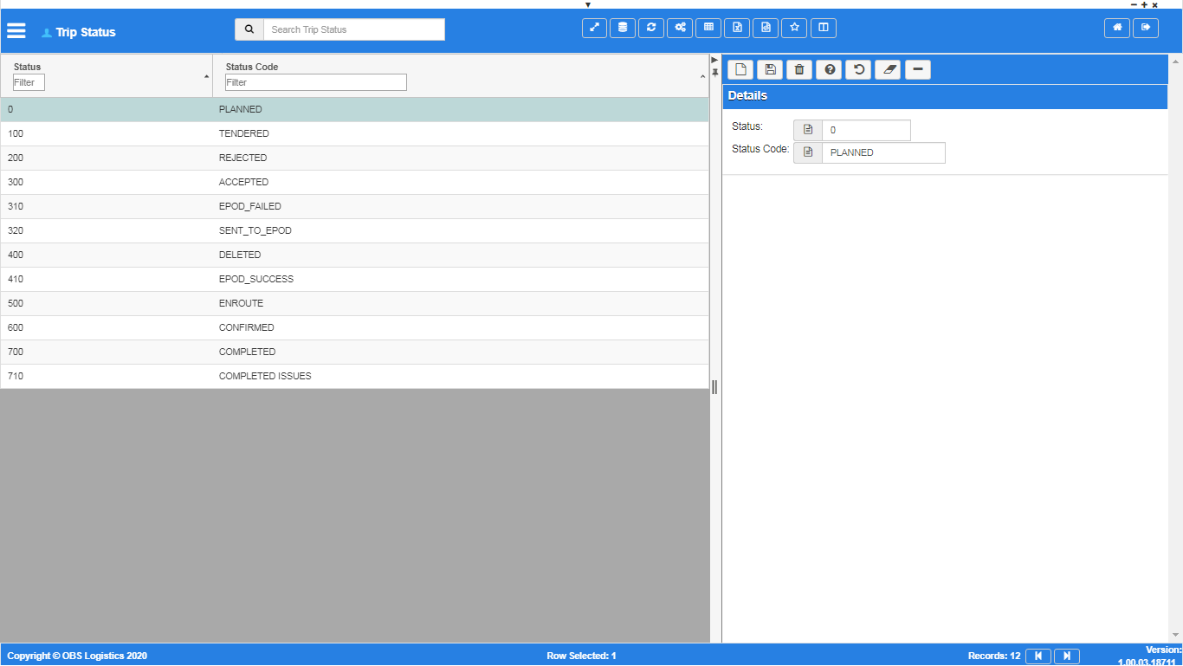The width and height of the screenshot is (1183, 666).
Task: Click the Trip Status title
Action: tap(86, 32)
